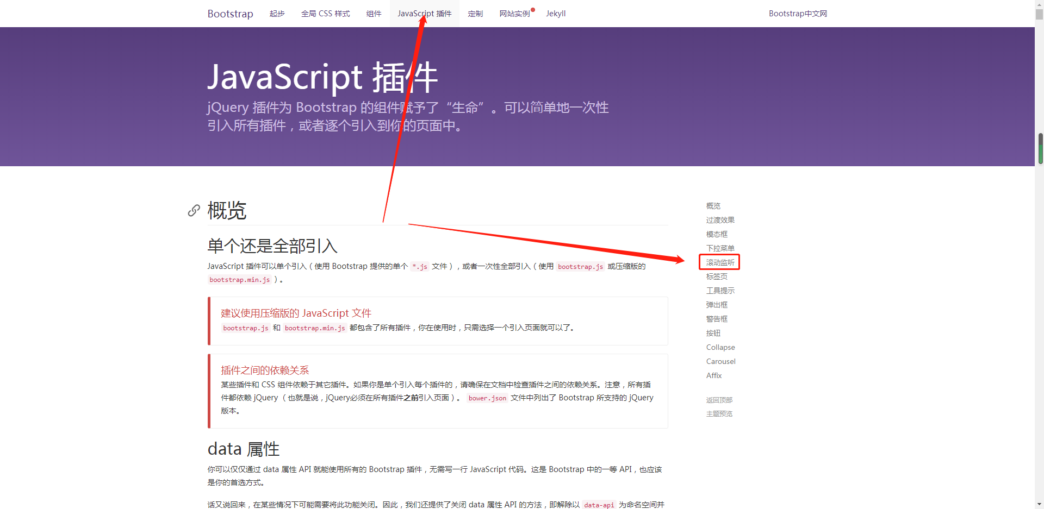
Task: Select the JavaScript 插件 navbar tab
Action: [x=425, y=14]
